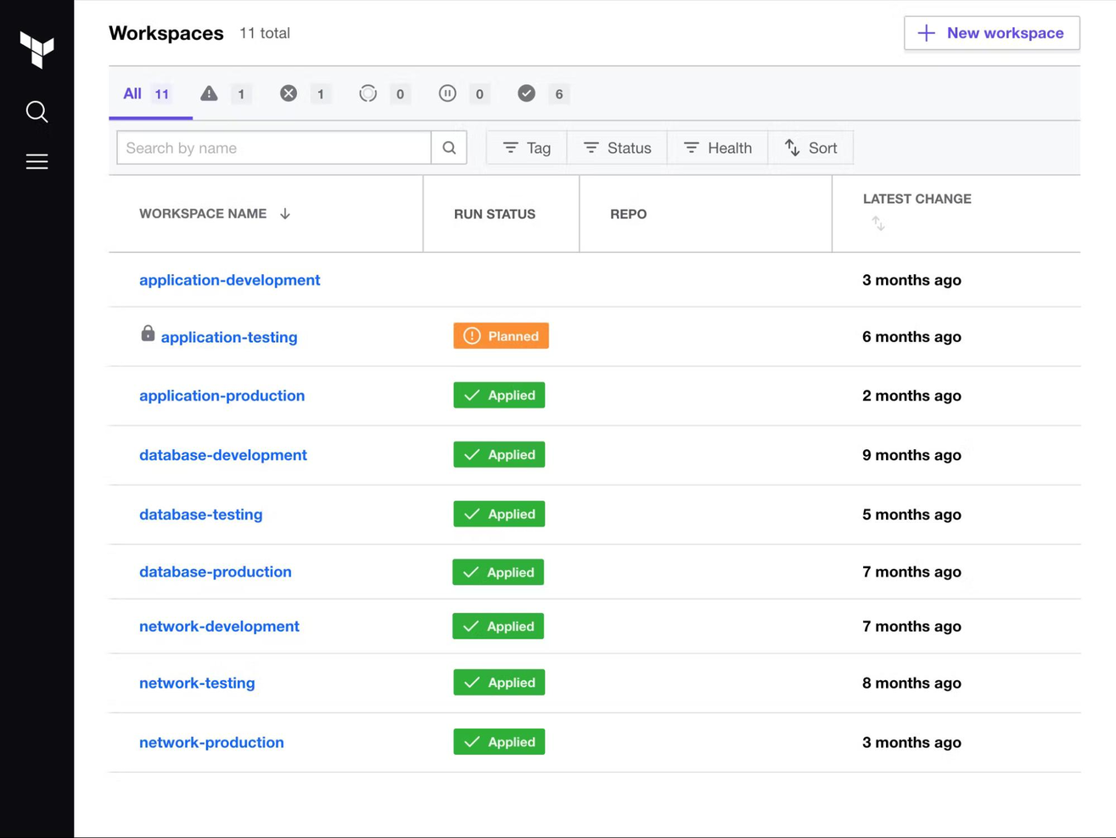This screenshot has width=1116, height=838.
Task: Open the search sidebar icon
Action: pyautogui.click(x=36, y=111)
